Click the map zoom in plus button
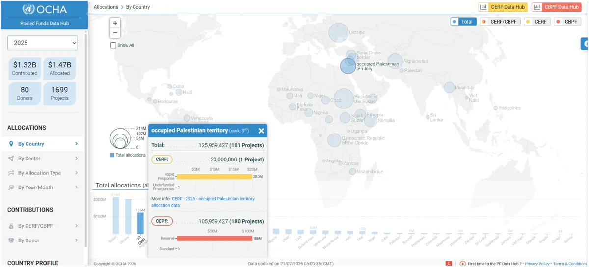Image resolution: width=589 pixels, height=267 pixels. (x=115, y=23)
